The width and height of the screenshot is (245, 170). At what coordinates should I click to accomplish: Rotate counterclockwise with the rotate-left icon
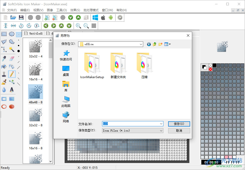click(21, 26)
